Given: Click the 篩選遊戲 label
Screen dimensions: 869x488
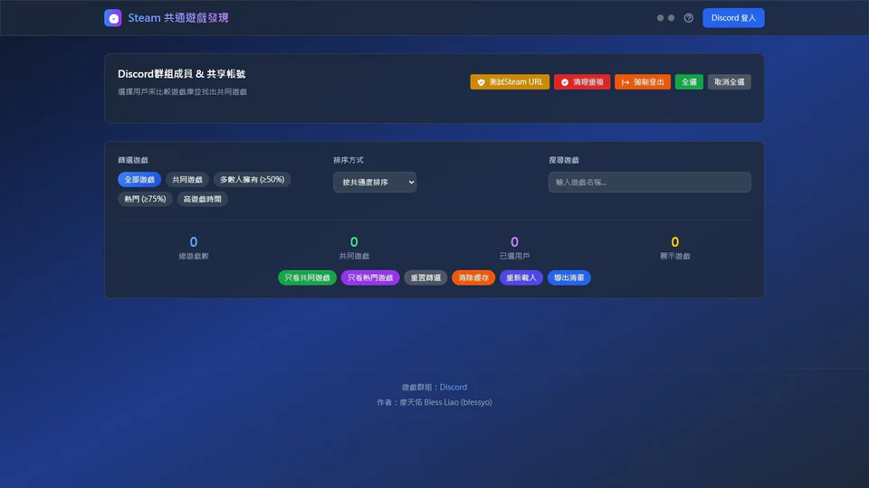Looking at the screenshot, I should (x=133, y=160).
